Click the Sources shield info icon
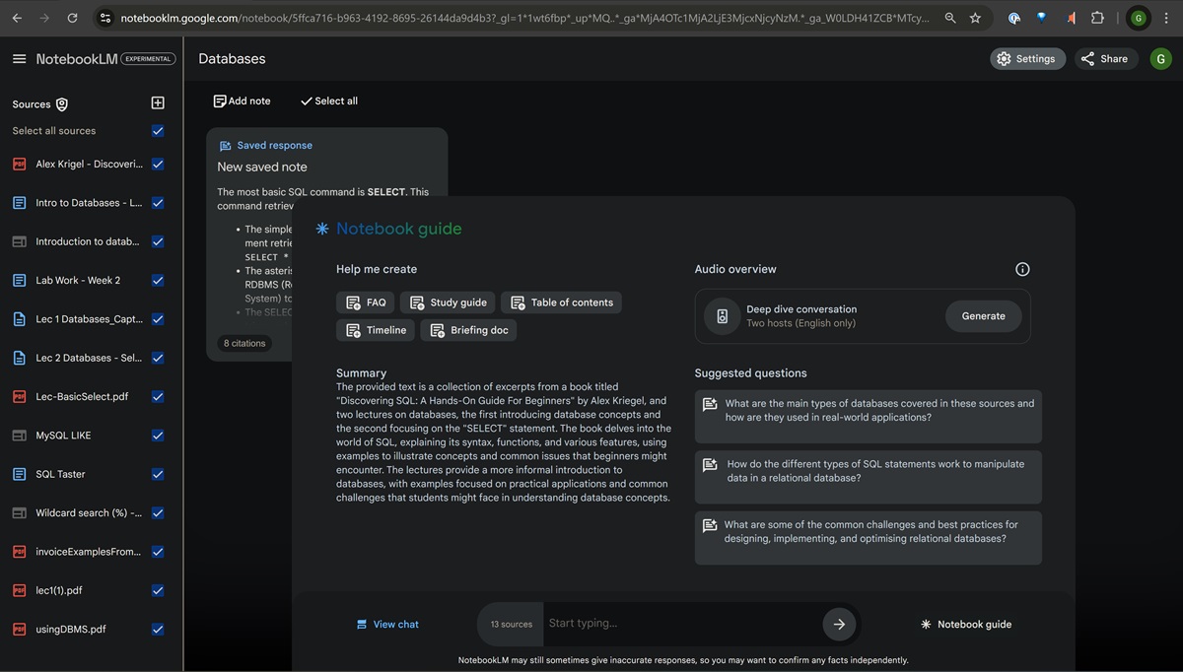The width and height of the screenshot is (1183, 672). pos(62,104)
